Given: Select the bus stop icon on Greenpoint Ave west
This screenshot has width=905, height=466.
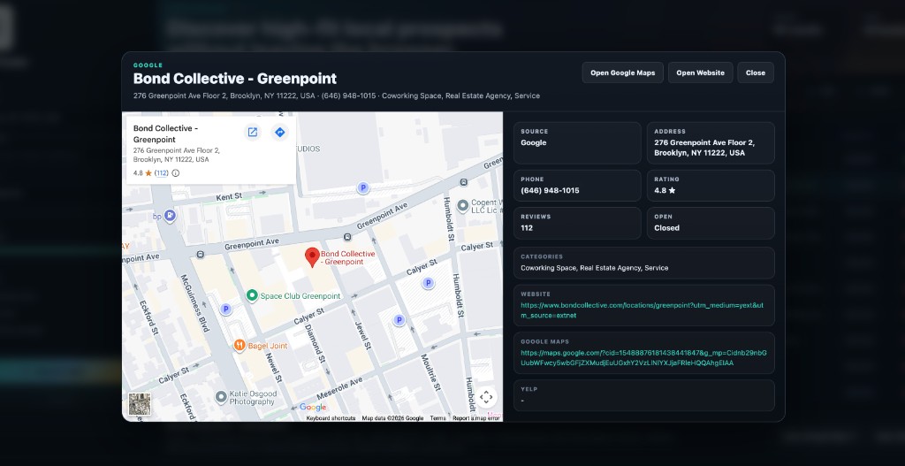Looking at the screenshot, I should (200, 254).
